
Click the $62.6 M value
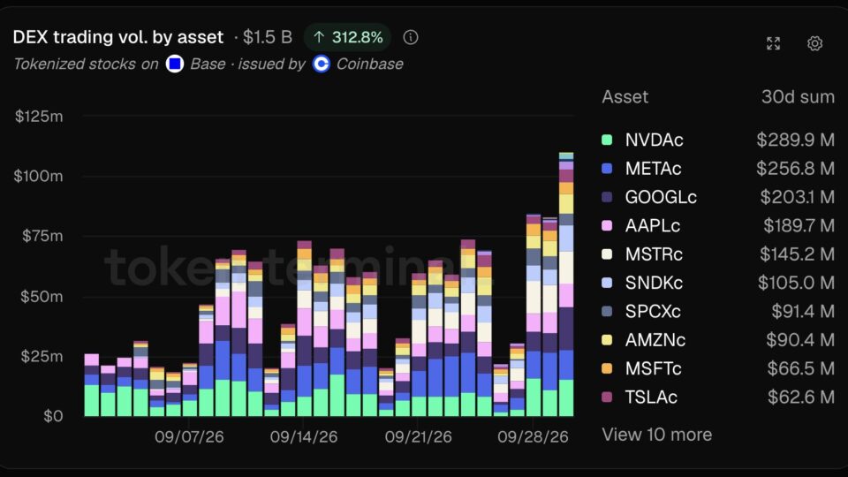(801, 397)
